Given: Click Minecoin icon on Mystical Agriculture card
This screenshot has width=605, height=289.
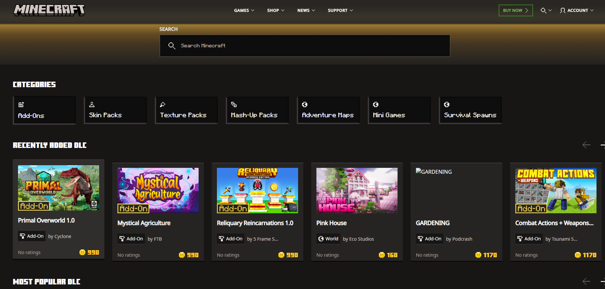Looking at the screenshot, I should pos(182,255).
